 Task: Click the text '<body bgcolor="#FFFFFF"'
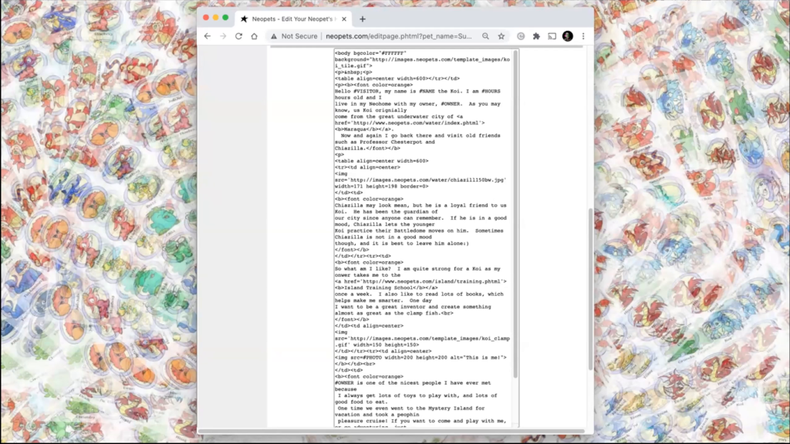pyautogui.click(x=370, y=53)
